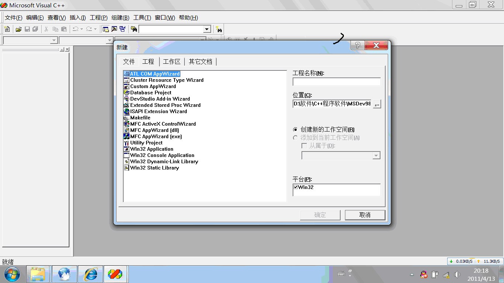Screen dimensions: 504x283
Task: Click the Open file folder icon
Action: (18, 29)
